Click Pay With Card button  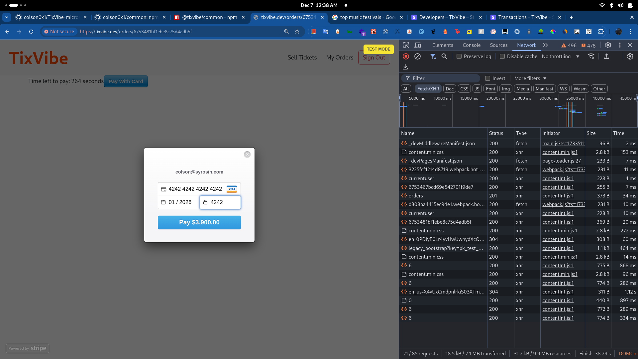(x=126, y=81)
